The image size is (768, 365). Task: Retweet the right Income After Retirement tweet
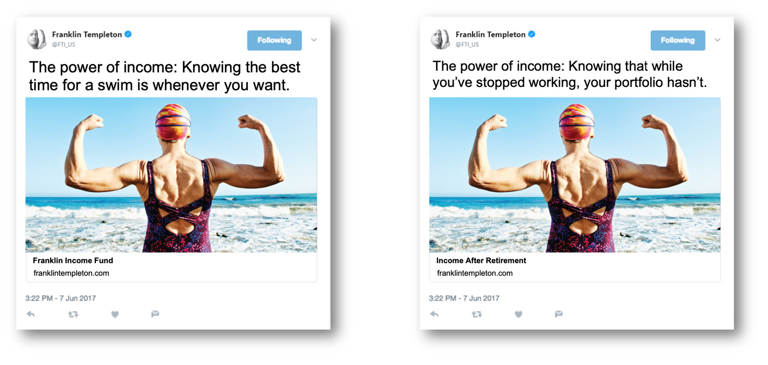click(477, 314)
